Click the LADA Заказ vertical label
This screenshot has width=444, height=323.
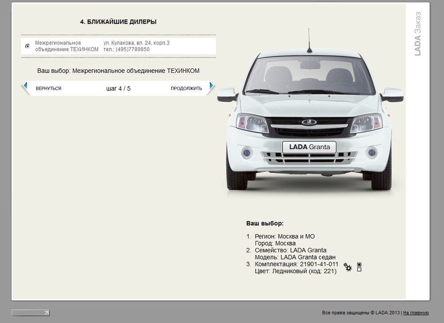[417, 34]
